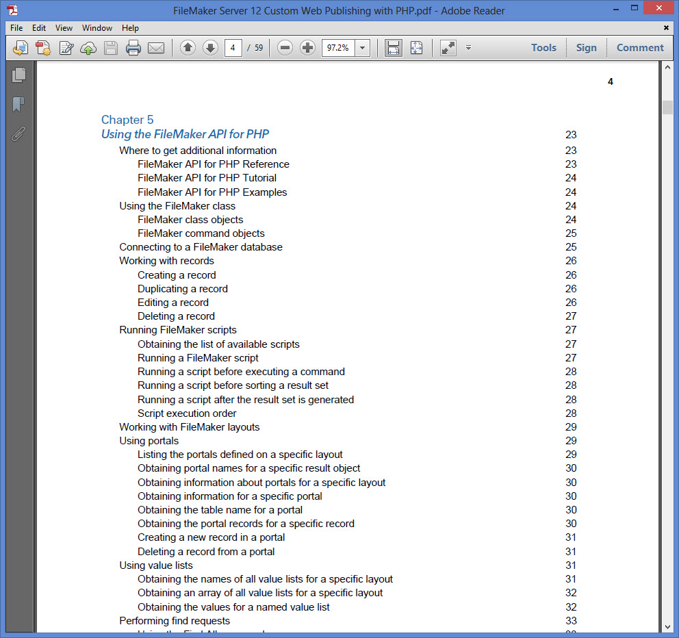Open 'Running FileMaker scripts' entry
The image size is (679, 638).
[x=178, y=330]
